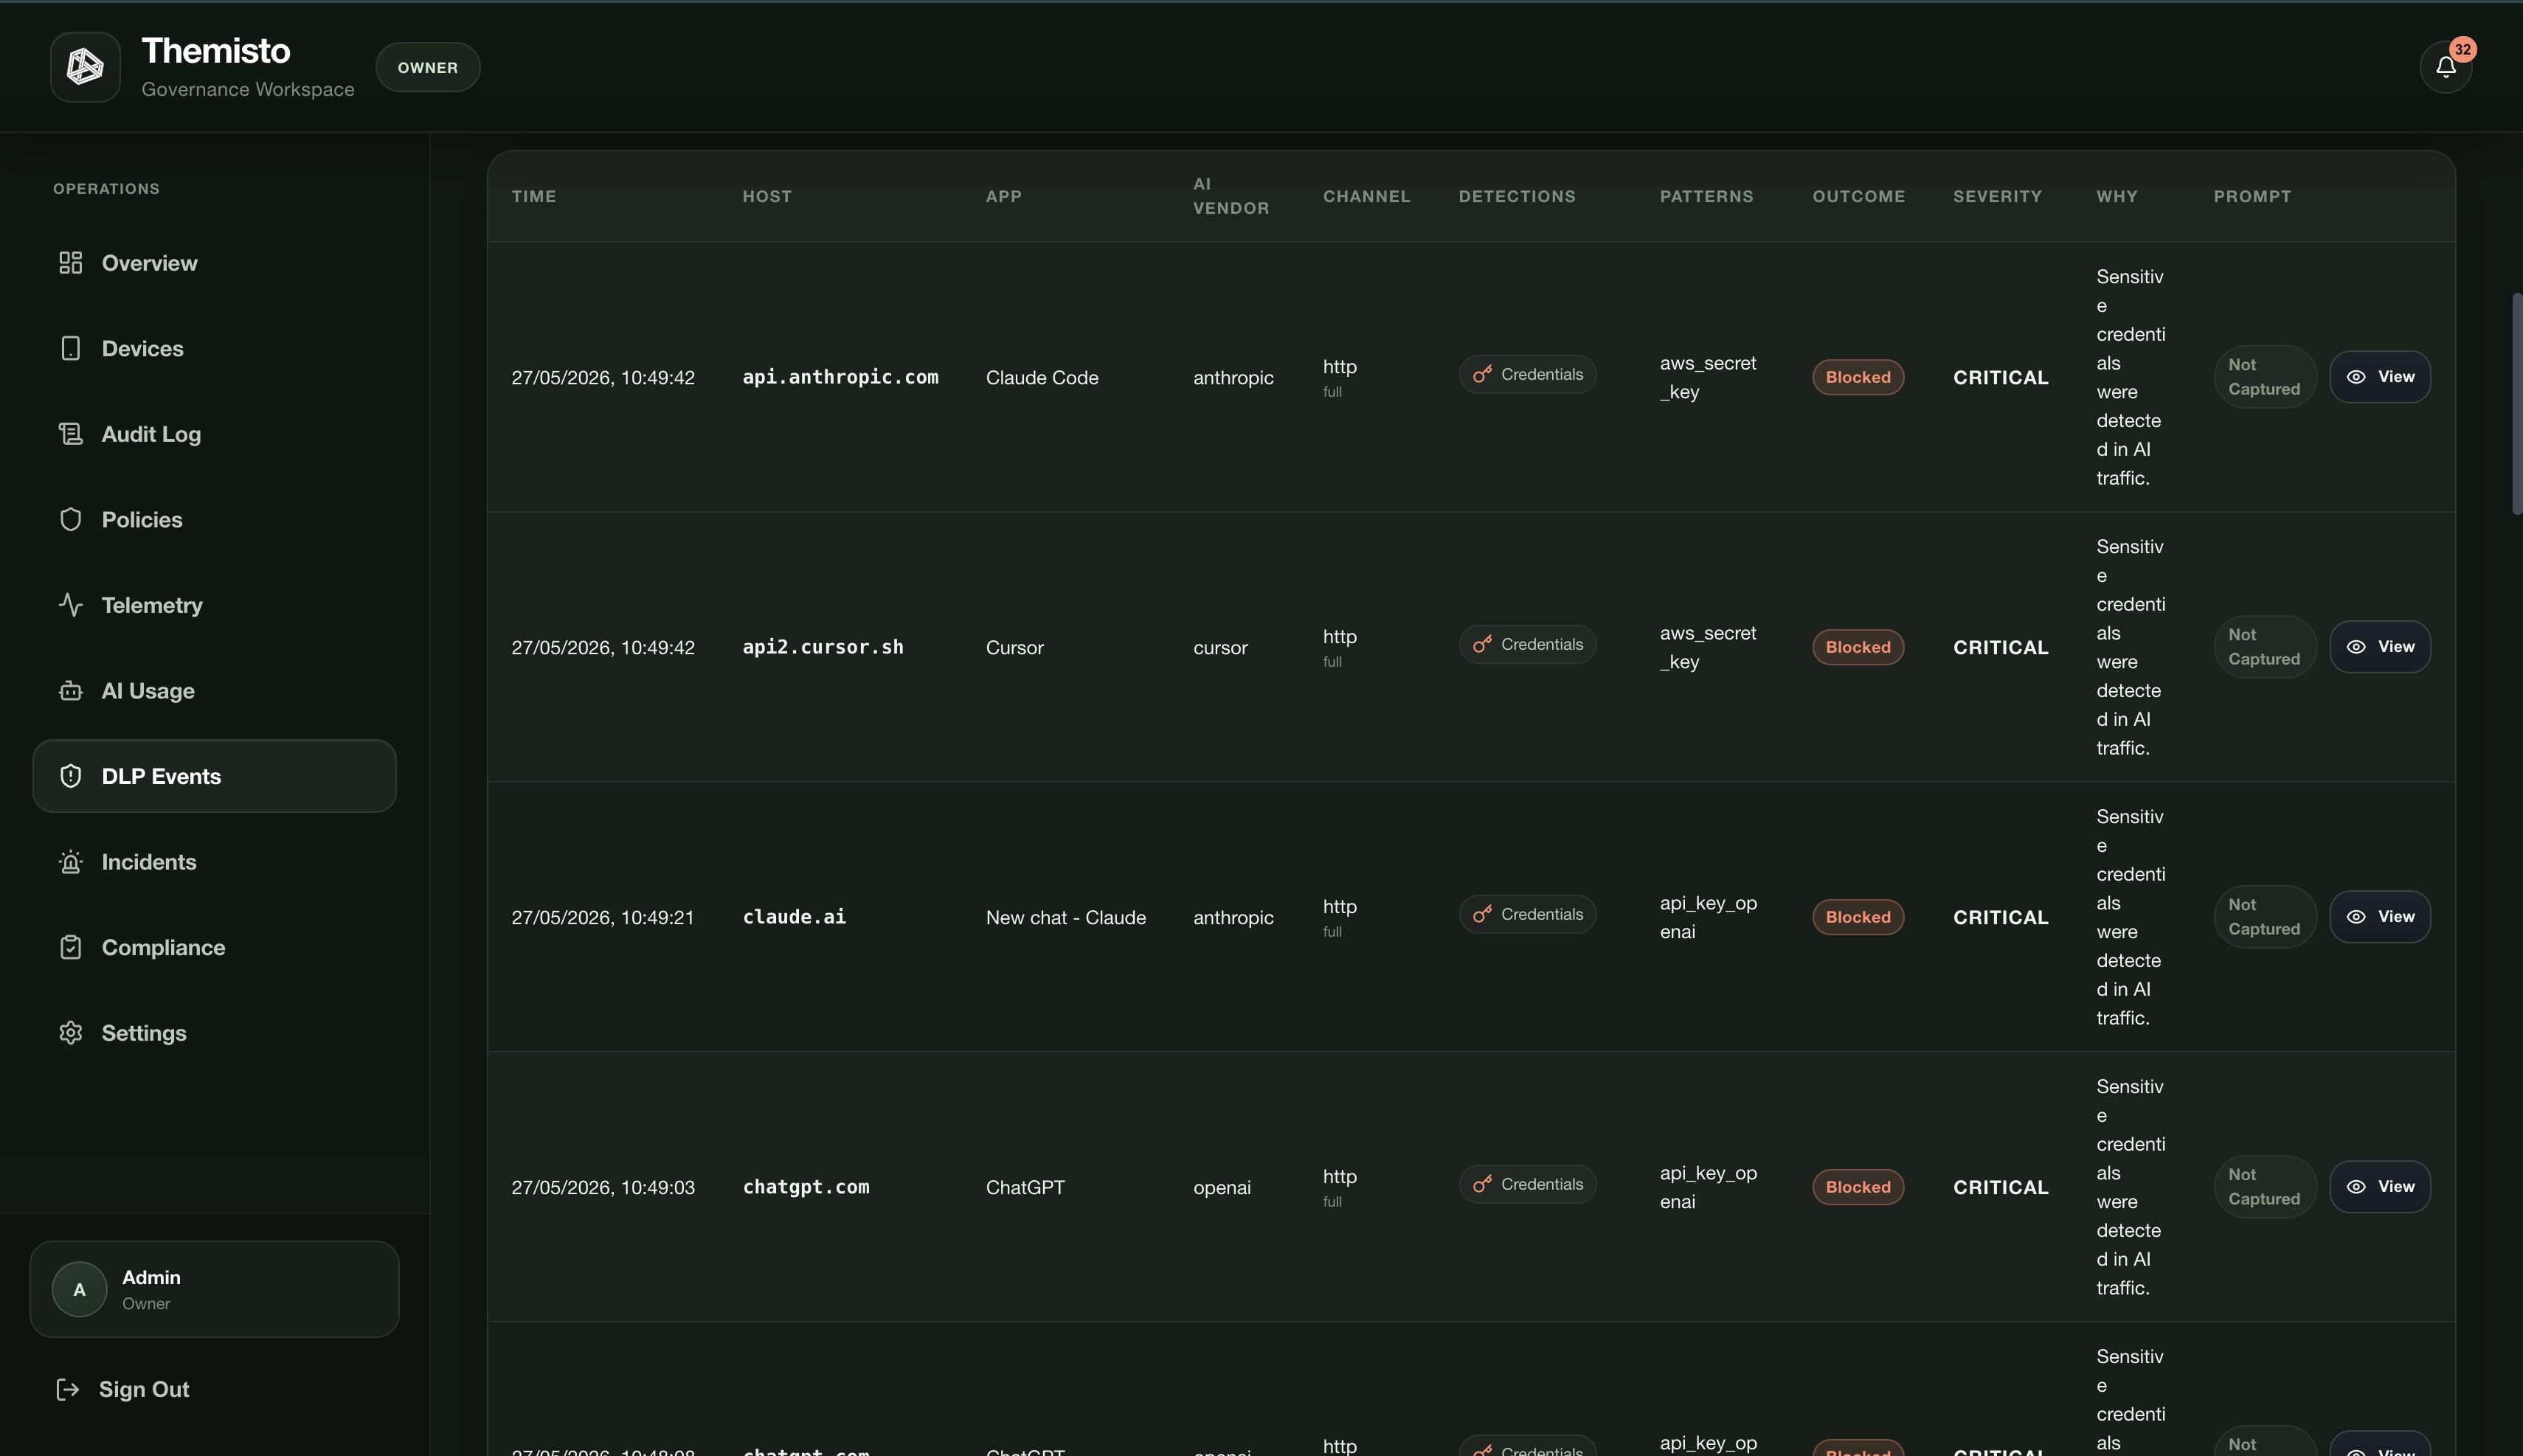Open the notifications bell
This screenshot has width=2523, height=1456.
2445,67
